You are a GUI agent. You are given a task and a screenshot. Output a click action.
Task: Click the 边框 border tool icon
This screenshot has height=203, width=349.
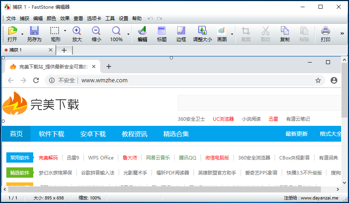point(181,31)
